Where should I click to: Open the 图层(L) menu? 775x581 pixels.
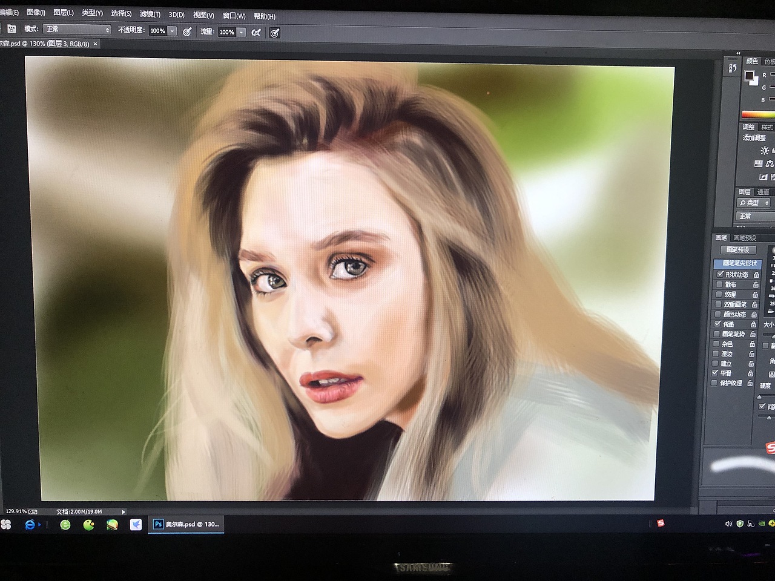63,13
